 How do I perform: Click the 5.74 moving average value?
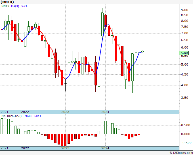pyautogui.click(x=24, y=6)
